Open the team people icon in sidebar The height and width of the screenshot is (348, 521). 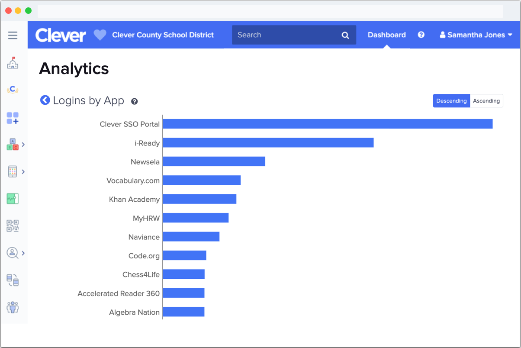[x=13, y=307]
